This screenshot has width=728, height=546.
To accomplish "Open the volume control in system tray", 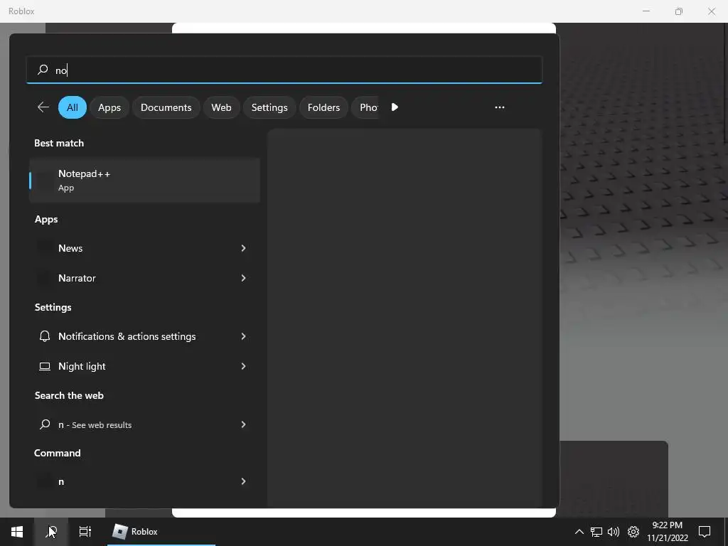I will pyautogui.click(x=614, y=532).
